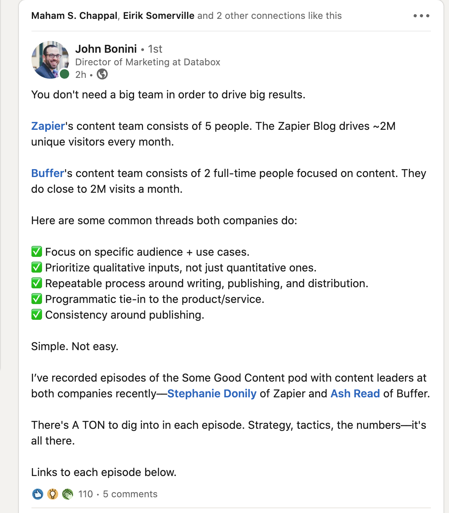Open the post options three-dot menu
Image resolution: width=449 pixels, height=513 pixels.
421,16
